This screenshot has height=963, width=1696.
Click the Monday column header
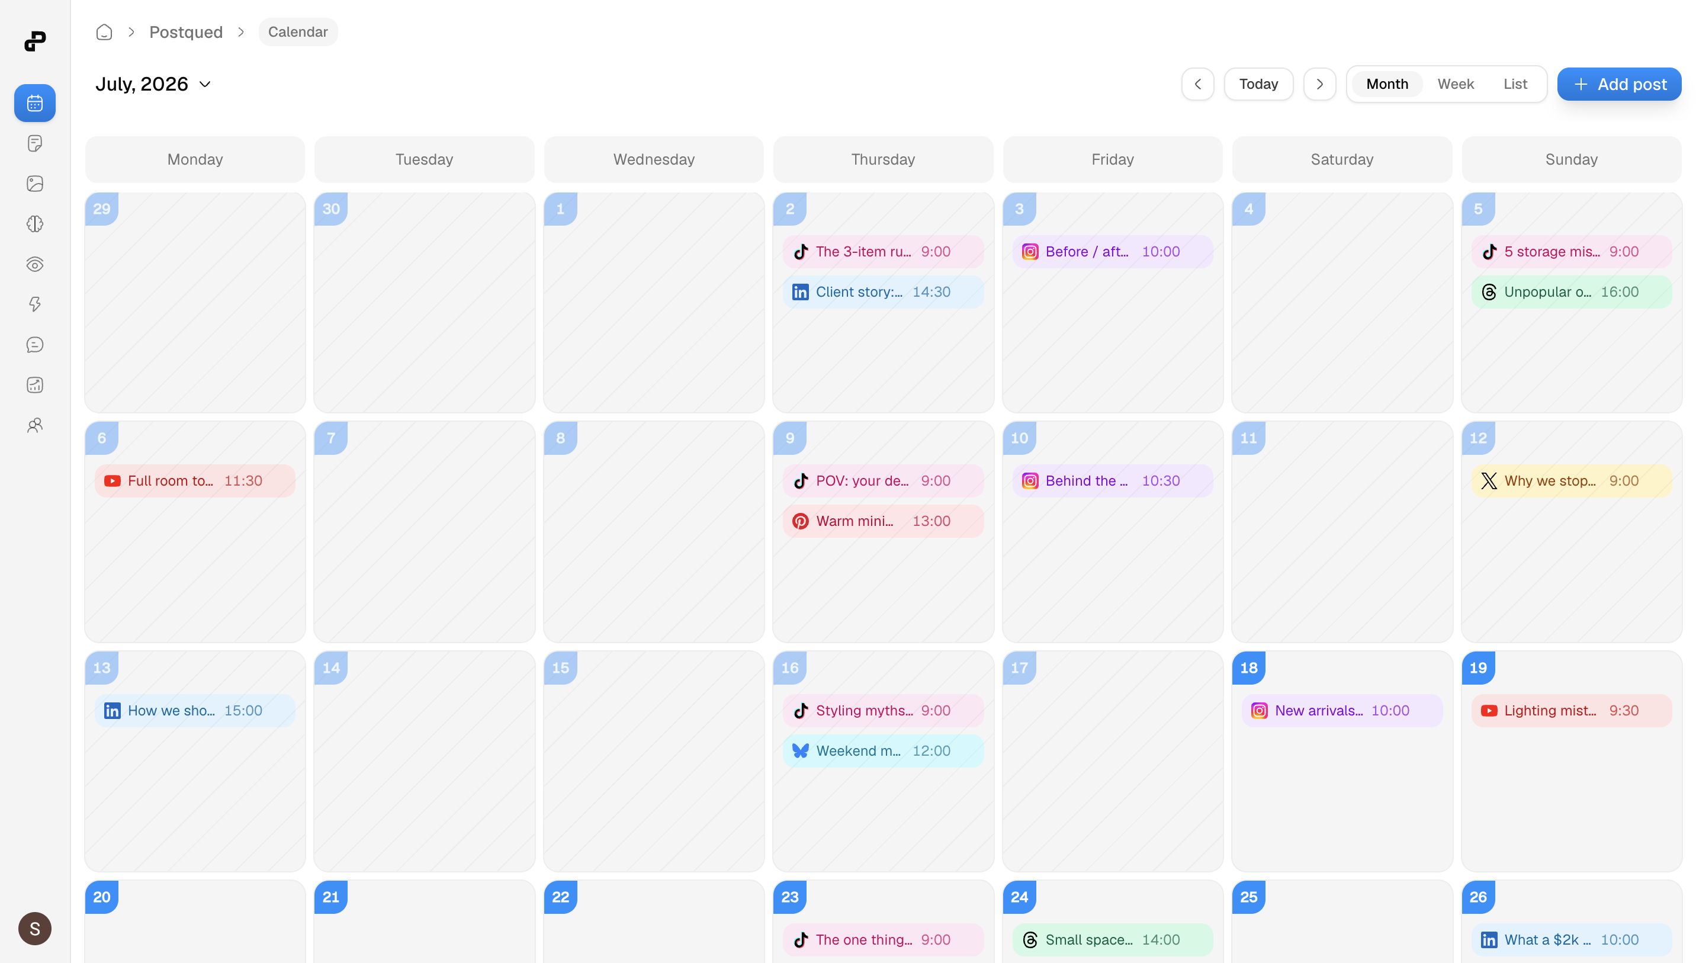tap(194, 159)
